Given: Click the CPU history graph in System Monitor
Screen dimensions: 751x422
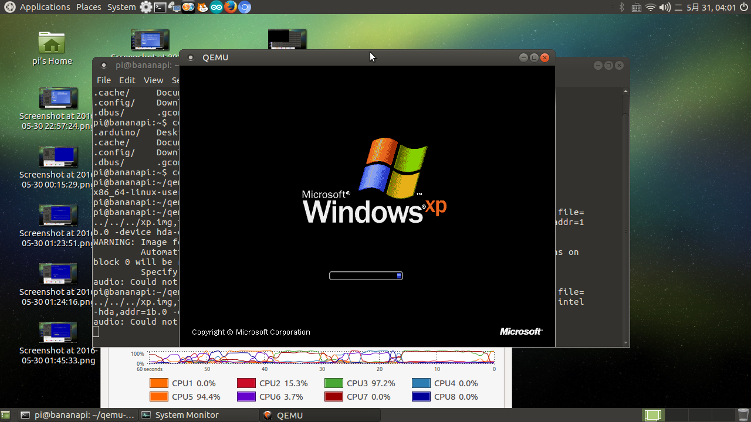Looking at the screenshot, I should pos(322,358).
